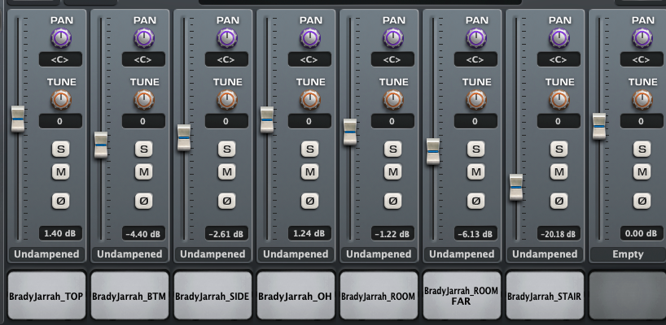Image resolution: width=666 pixels, height=325 pixels.
Task: Click the TUNE knob on BradyJarrah_ROOM FAR channel
Action: click(476, 100)
